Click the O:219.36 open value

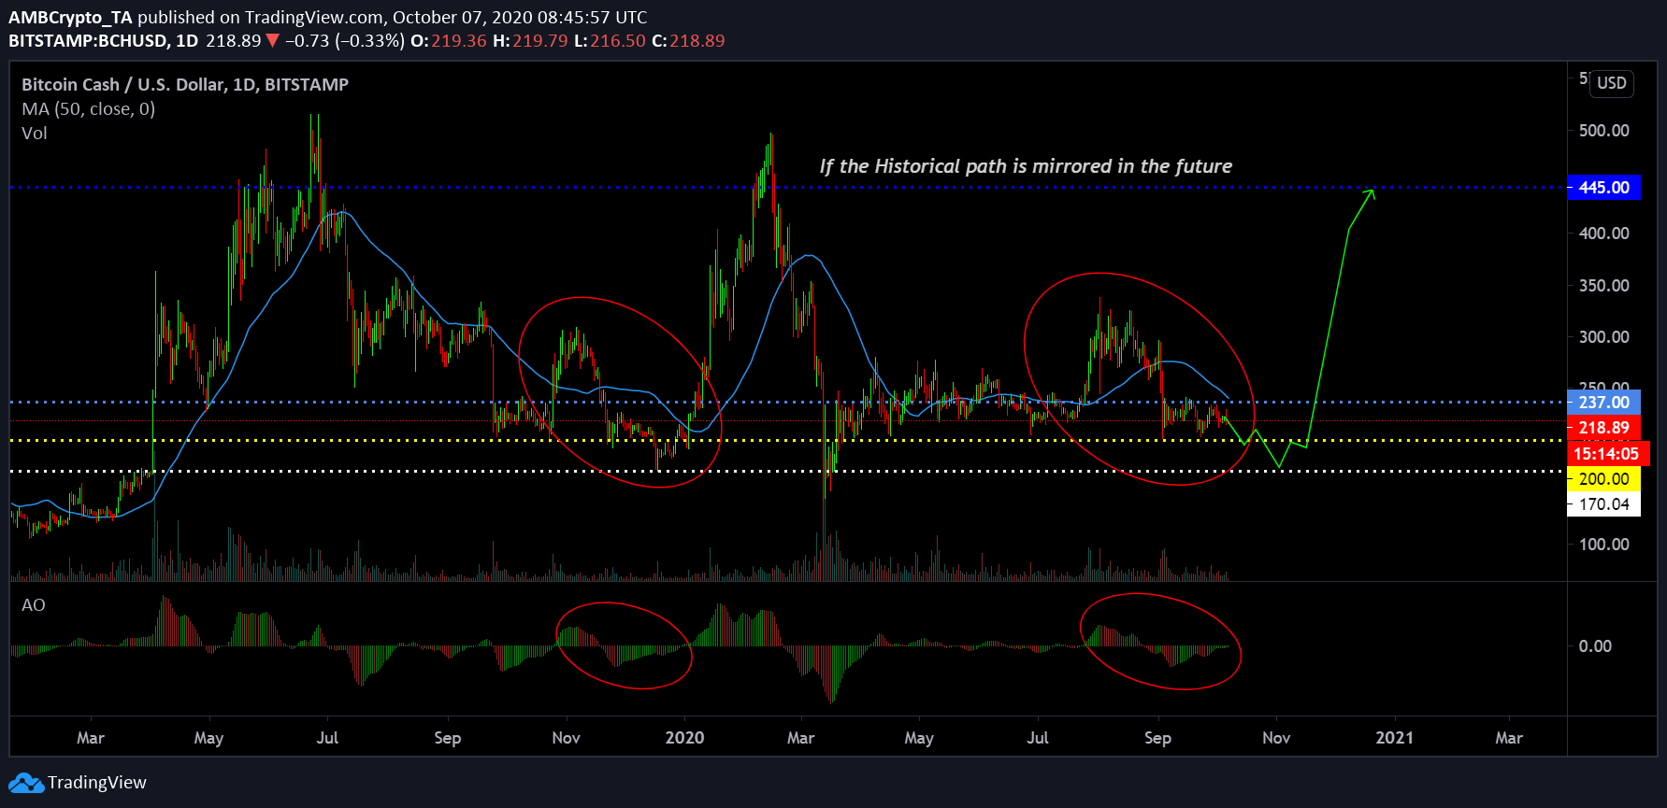(x=449, y=41)
